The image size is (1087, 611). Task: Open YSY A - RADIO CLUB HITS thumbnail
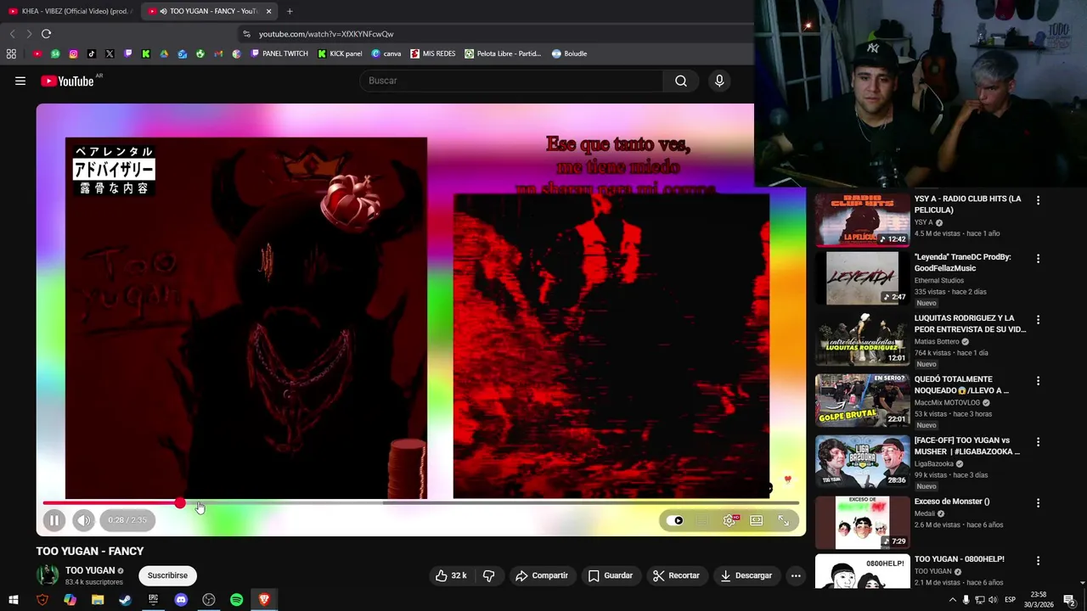point(863,220)
